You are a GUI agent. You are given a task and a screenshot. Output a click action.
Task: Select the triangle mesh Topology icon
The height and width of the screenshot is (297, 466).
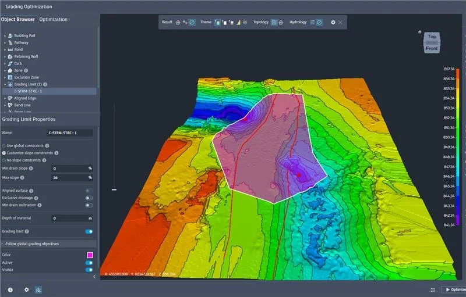[281, 22]
